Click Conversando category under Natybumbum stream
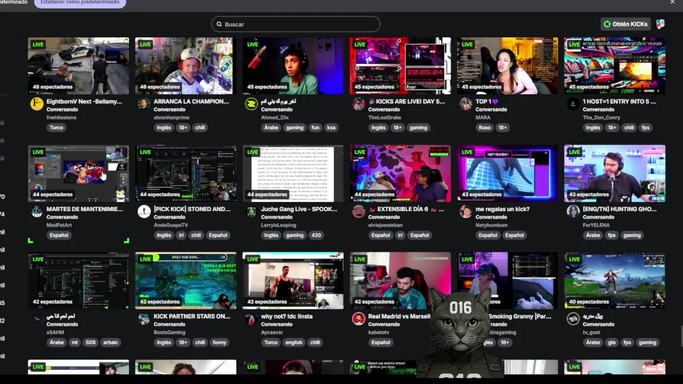The height and width of the screenshot is (384, 683). (491, 217)
